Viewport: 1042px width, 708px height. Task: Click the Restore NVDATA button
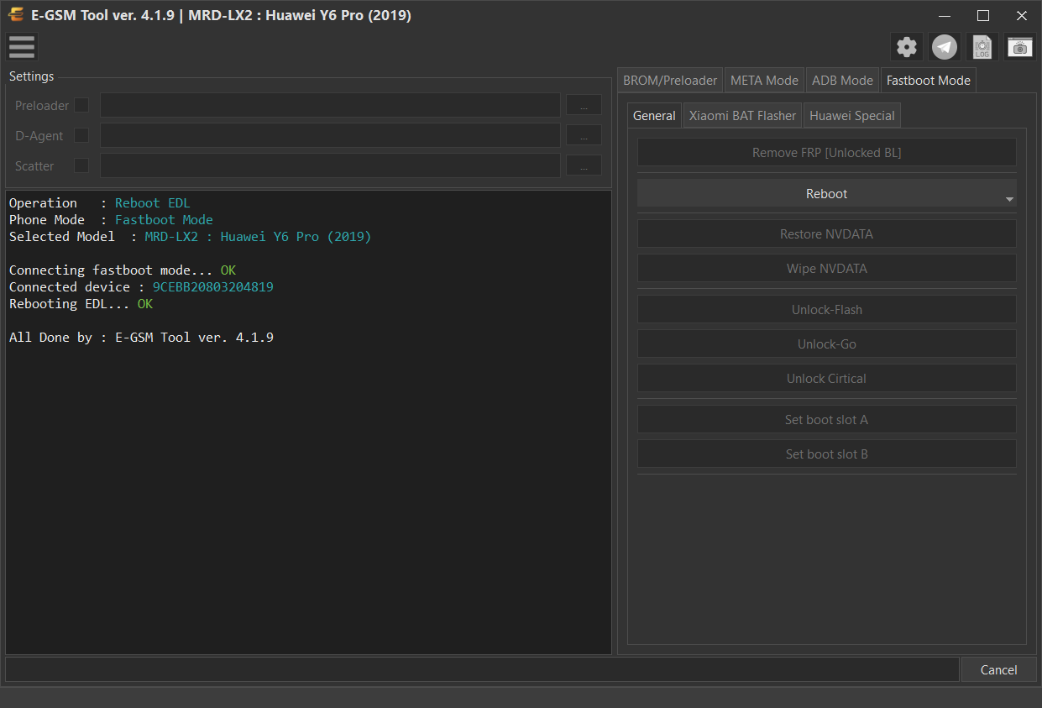[827, 233]
